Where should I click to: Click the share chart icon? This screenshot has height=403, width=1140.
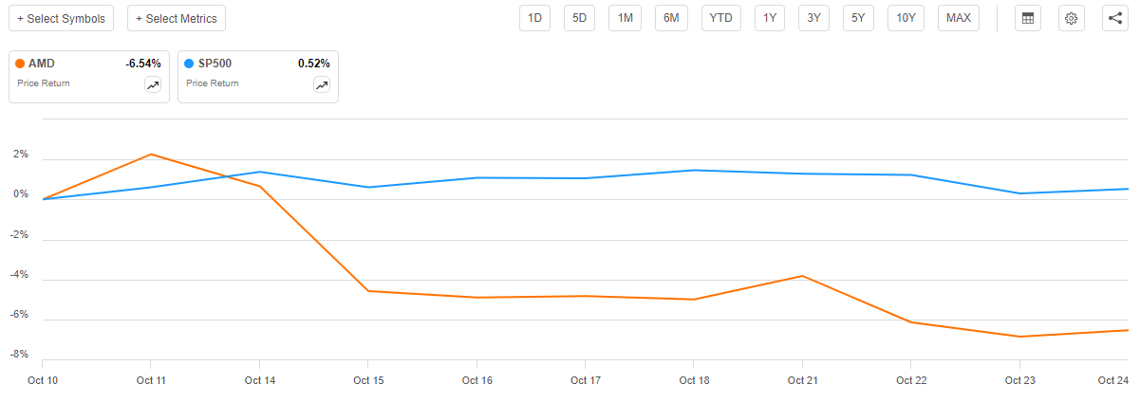pyautogui.click(x=1115, y=18)
